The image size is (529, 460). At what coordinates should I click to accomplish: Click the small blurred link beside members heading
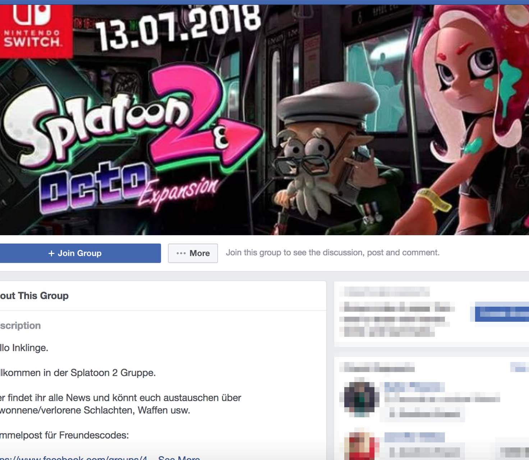pos(519,367)
